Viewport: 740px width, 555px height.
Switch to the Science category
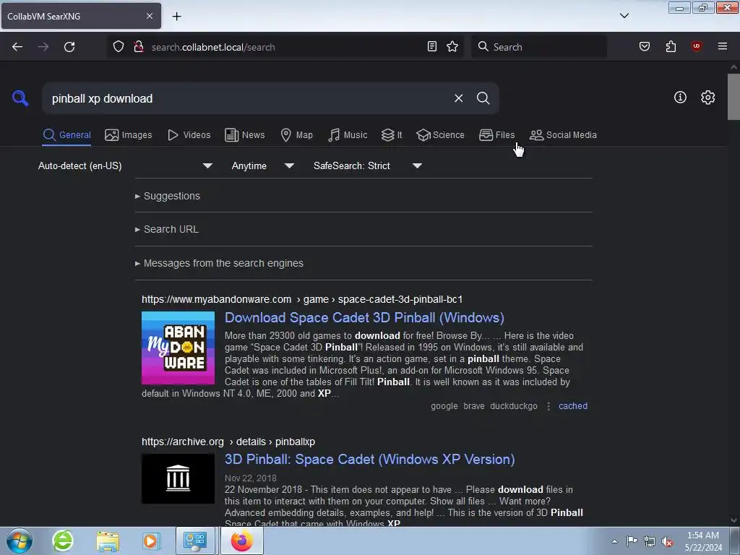pyautogui.click(x=440, y=135)
